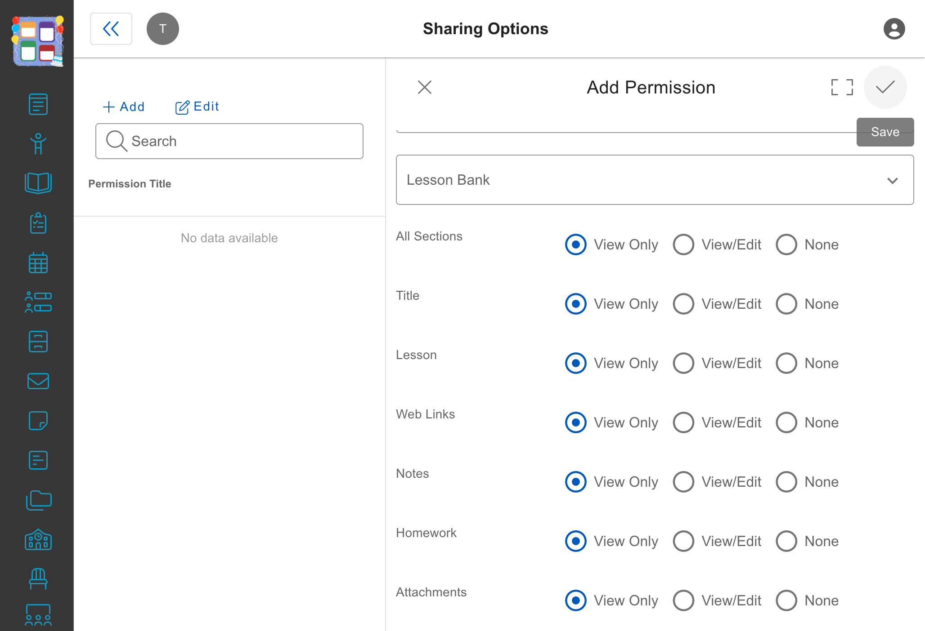Open the envelope messages icon in sidebar
925x631 pixels.
click(38, 381)
